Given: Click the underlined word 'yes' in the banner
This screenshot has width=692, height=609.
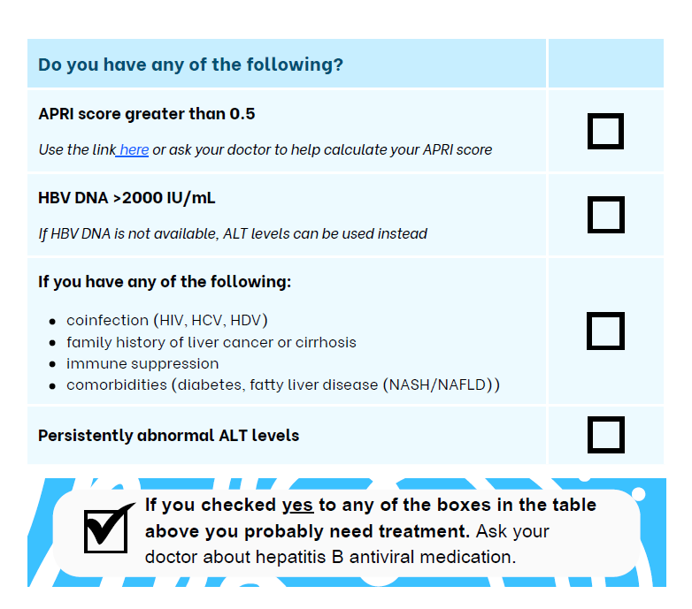Looking at the screenshot, I should [298, 506].
